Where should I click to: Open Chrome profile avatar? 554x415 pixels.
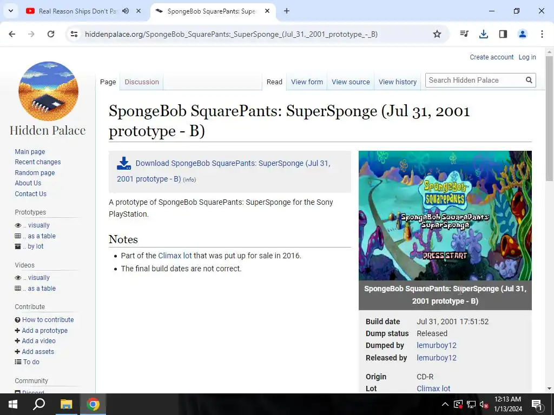point(523,34)
